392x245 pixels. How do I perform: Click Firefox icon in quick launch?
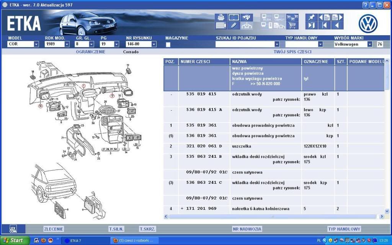[x=43, y=240]
